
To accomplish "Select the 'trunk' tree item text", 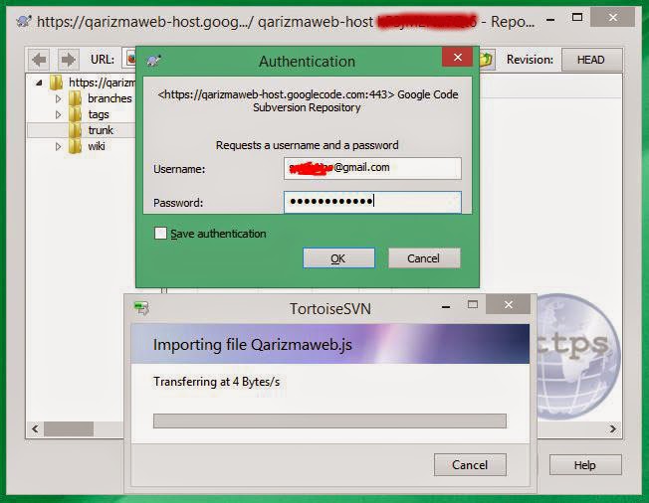I will (101, 130).
